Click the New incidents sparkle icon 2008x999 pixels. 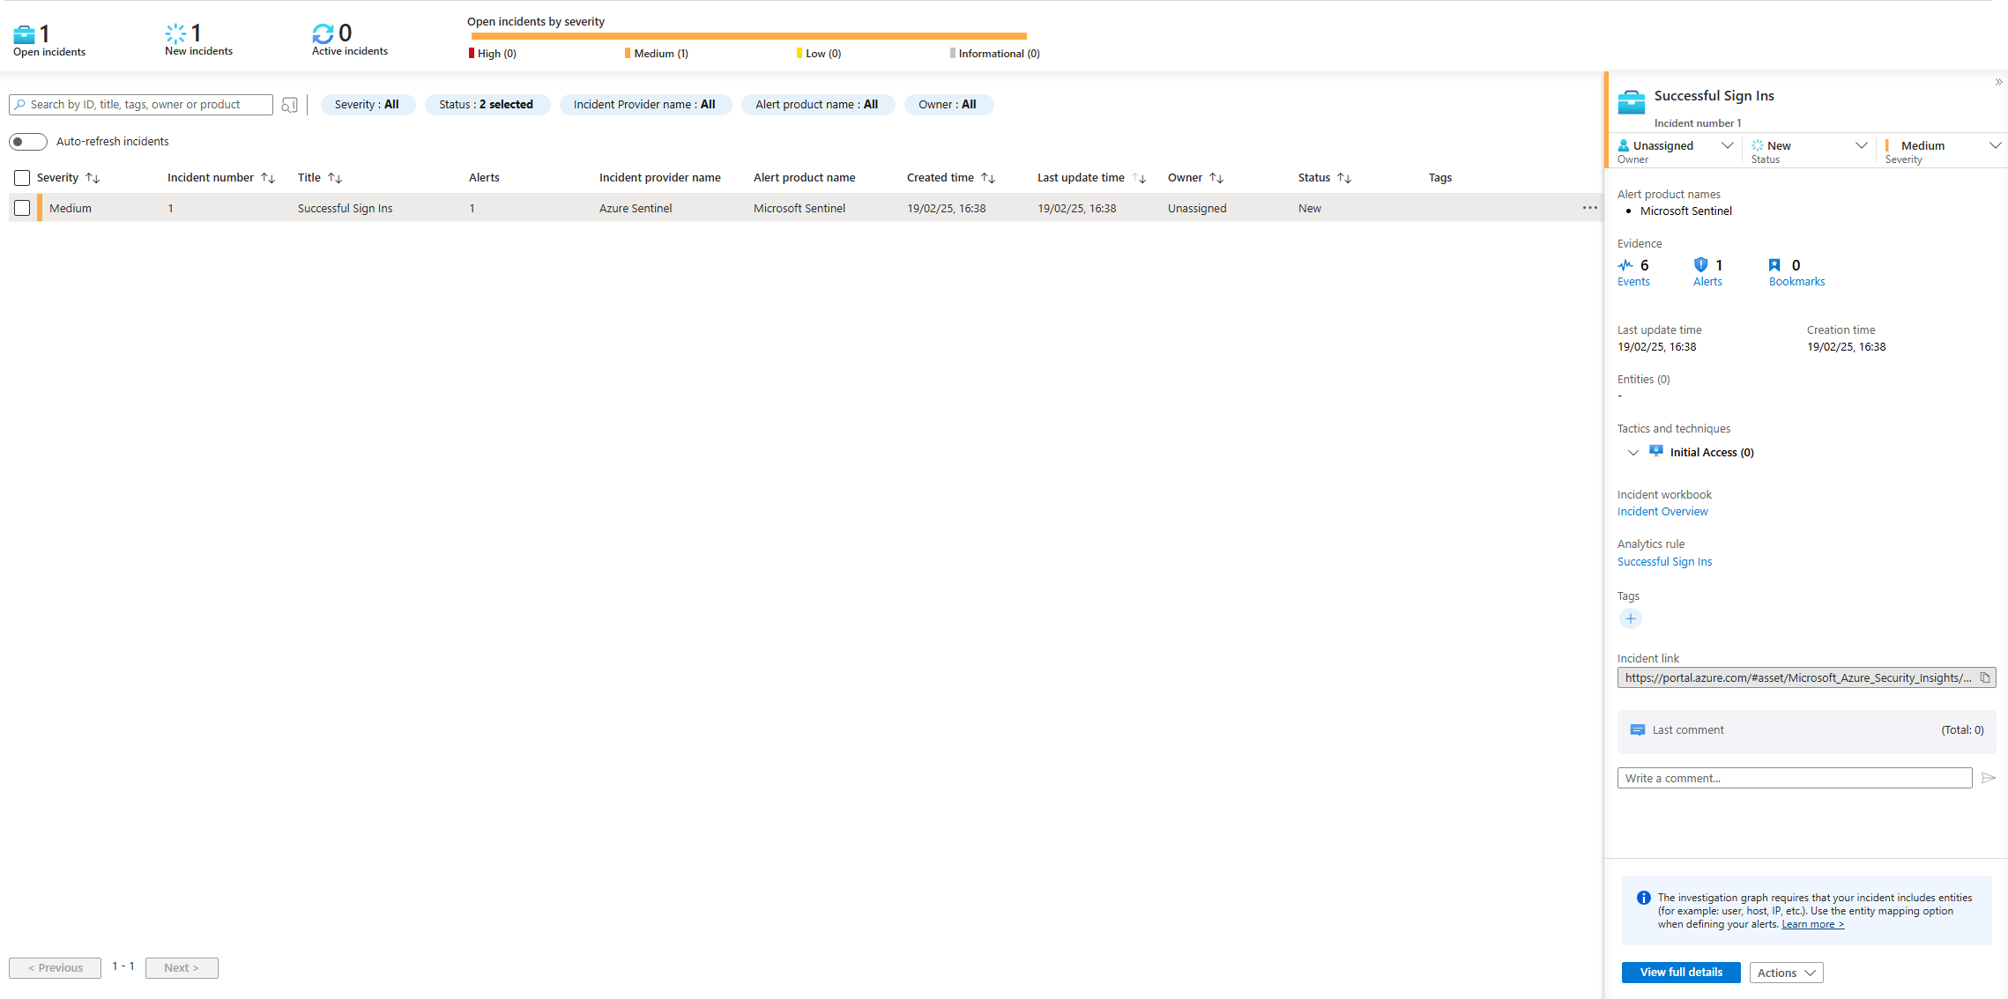(x=175, y=33)
